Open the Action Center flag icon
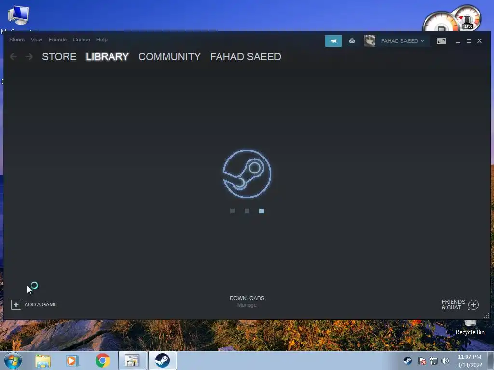This screenshot has width=494, height=370. [422, 361]
